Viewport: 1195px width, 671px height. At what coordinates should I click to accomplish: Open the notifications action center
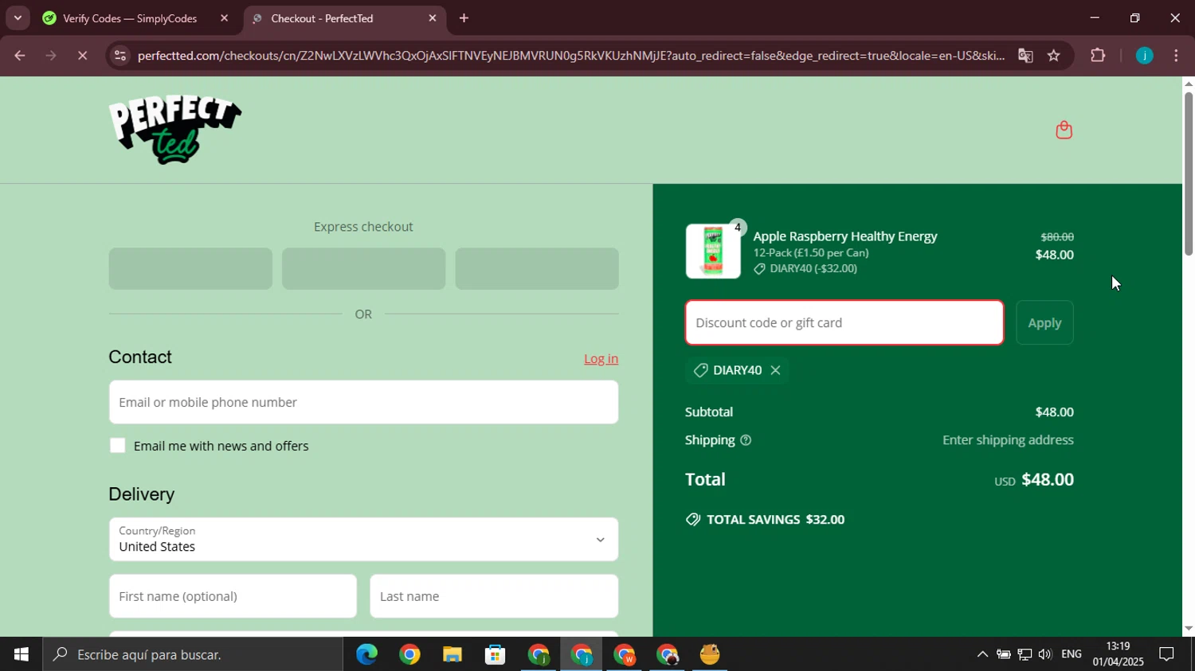pos(1166,654)
